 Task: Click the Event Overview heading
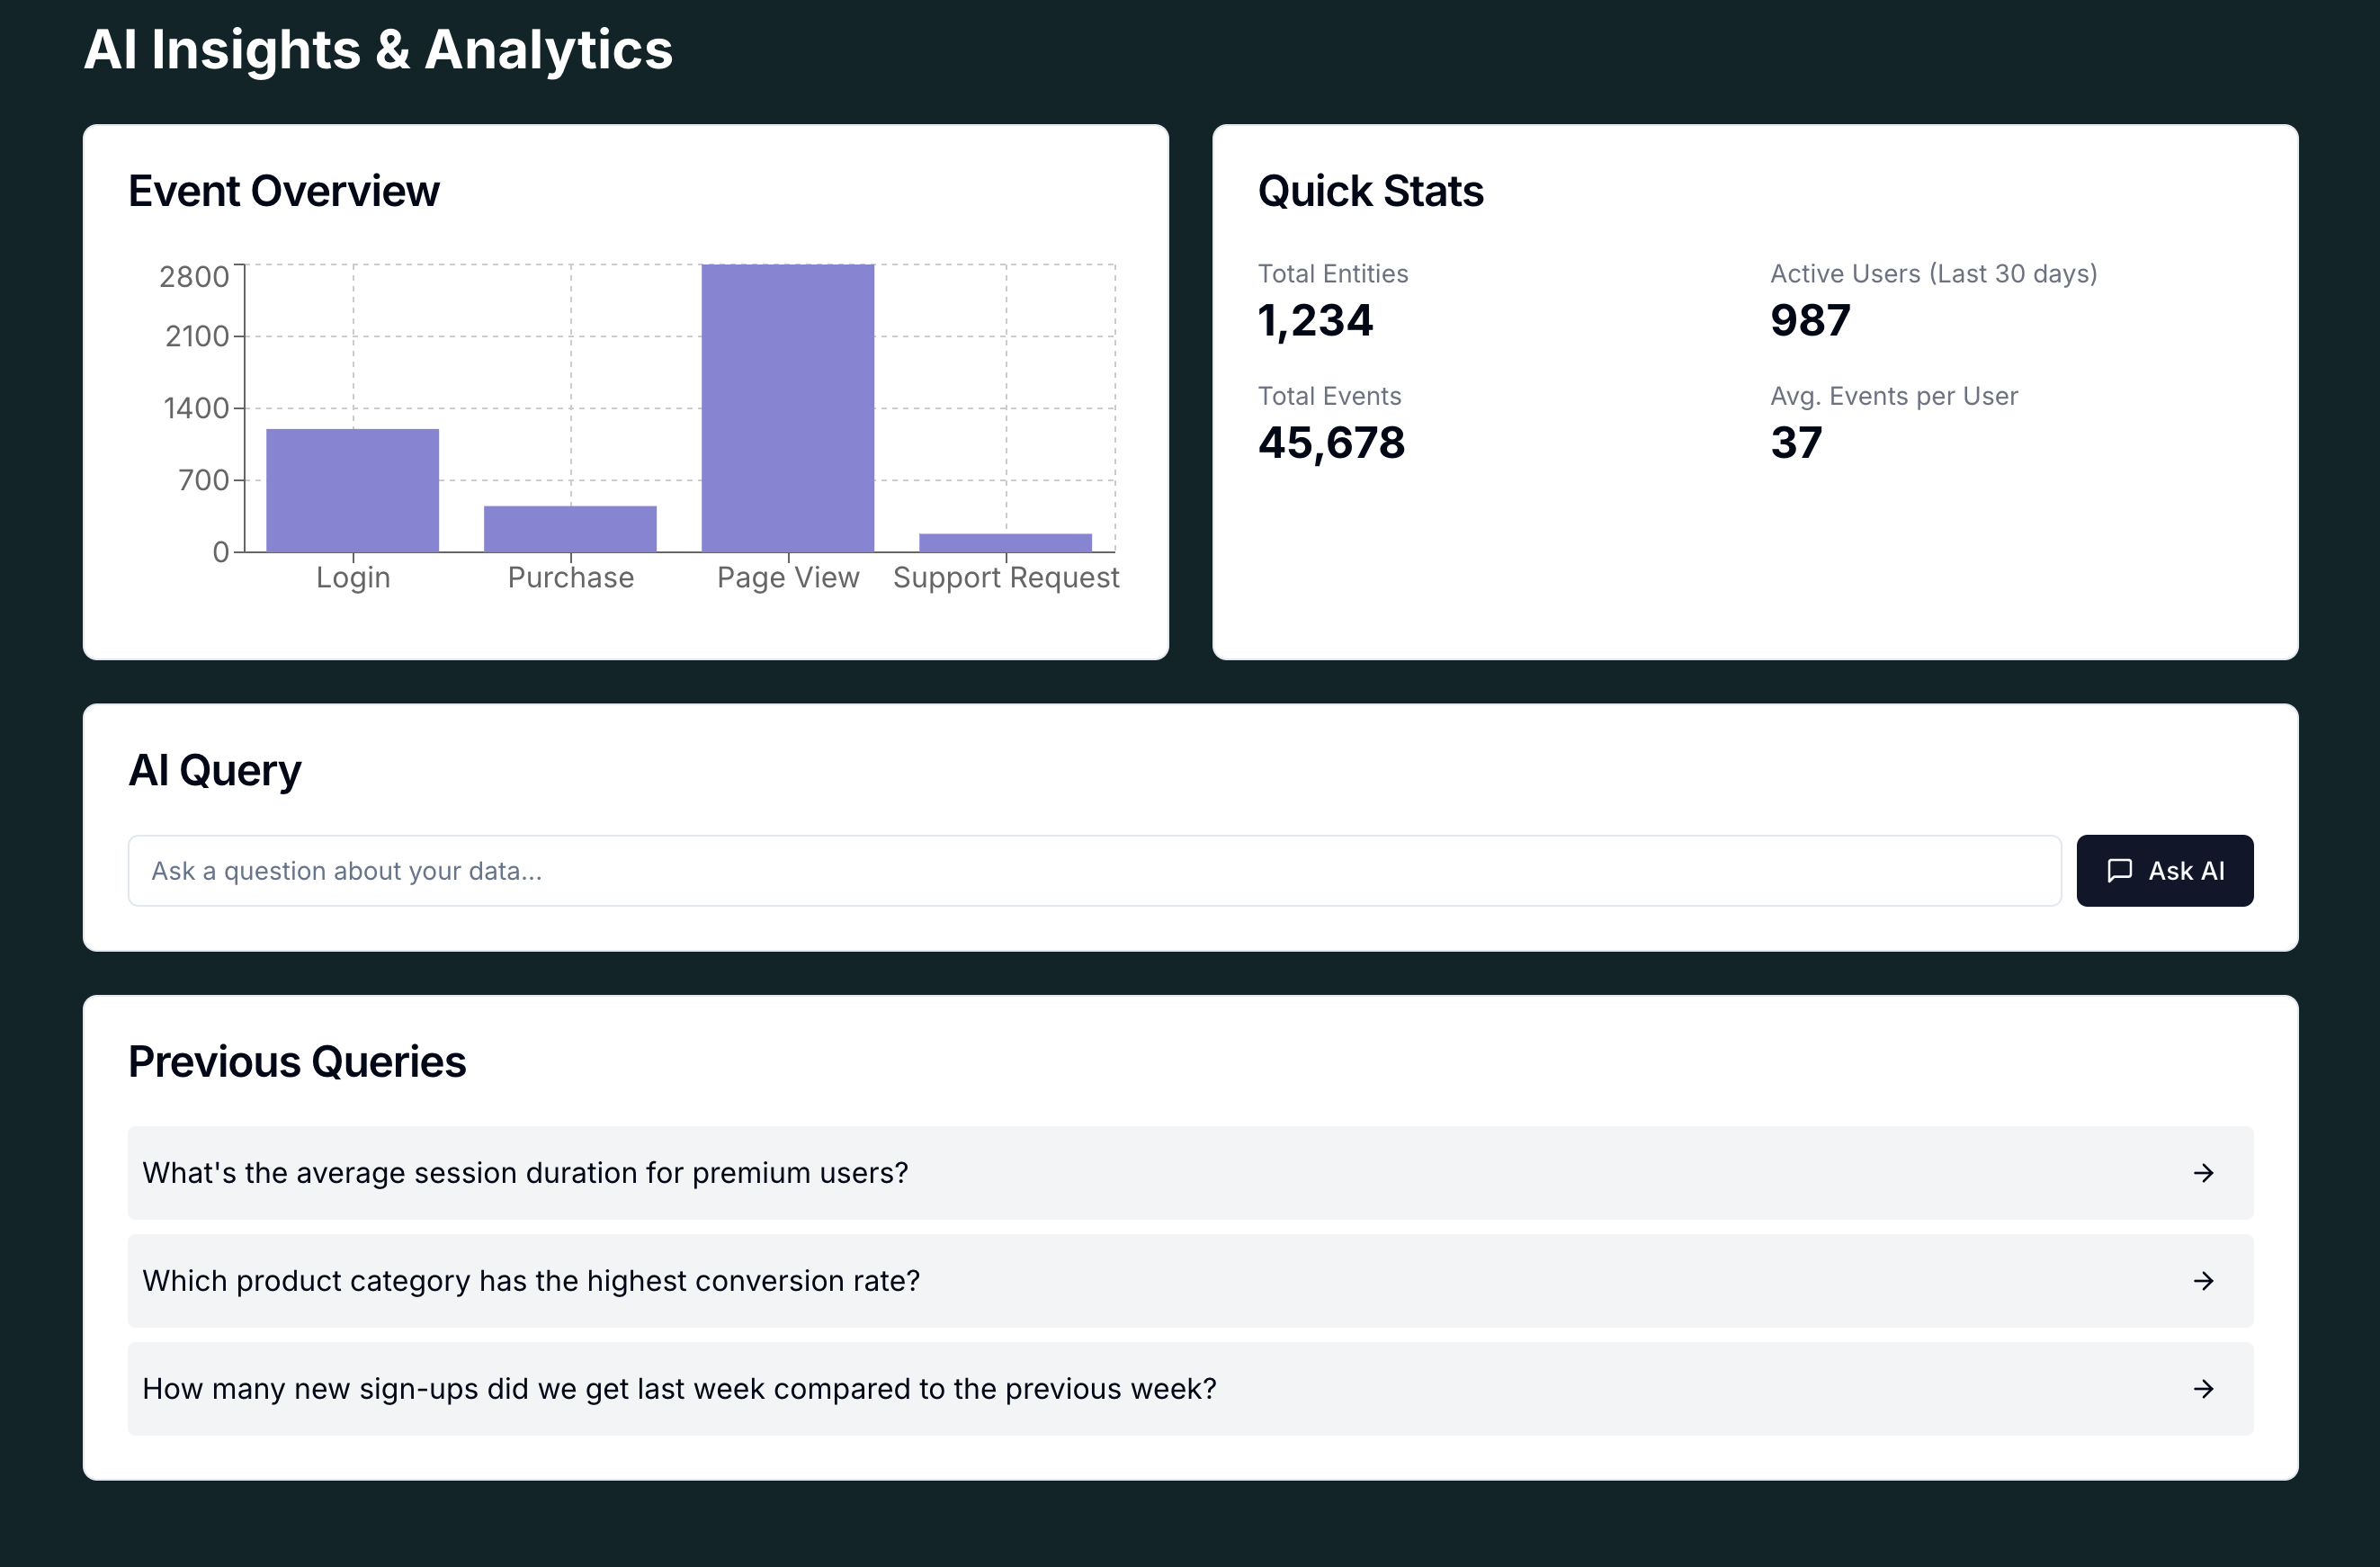pos(284,191)
